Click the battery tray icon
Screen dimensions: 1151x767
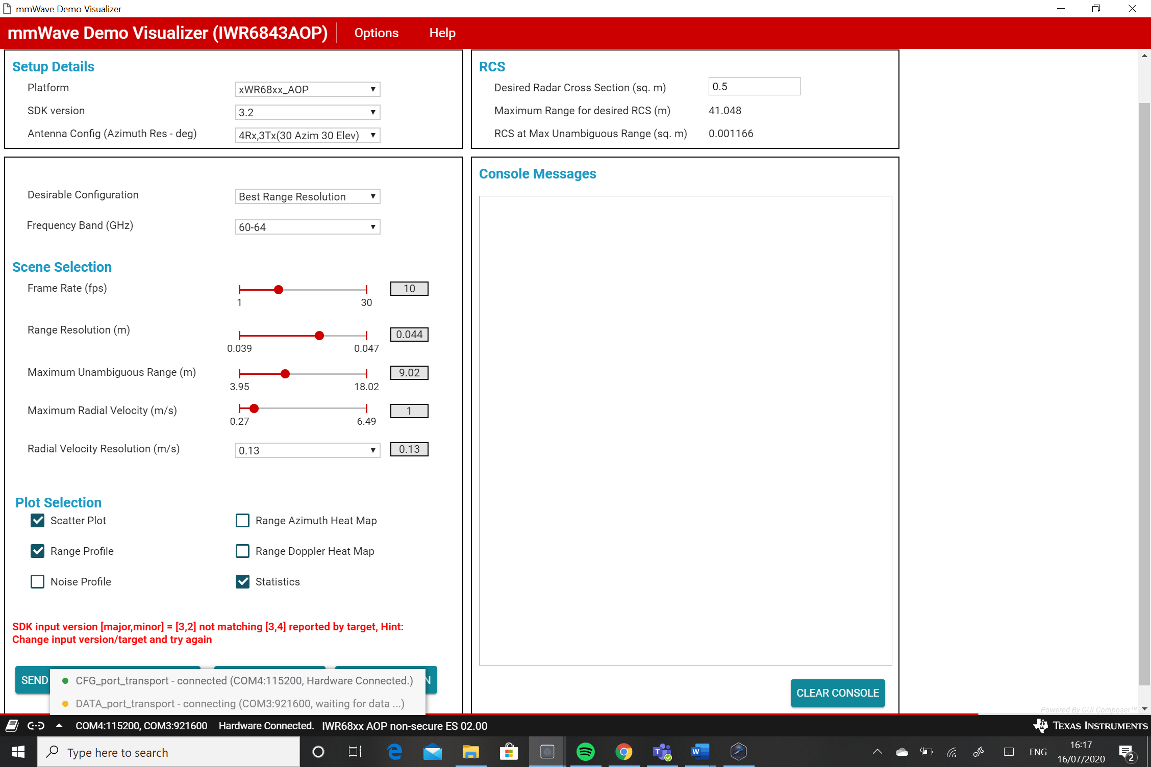[x=927, y=752]
